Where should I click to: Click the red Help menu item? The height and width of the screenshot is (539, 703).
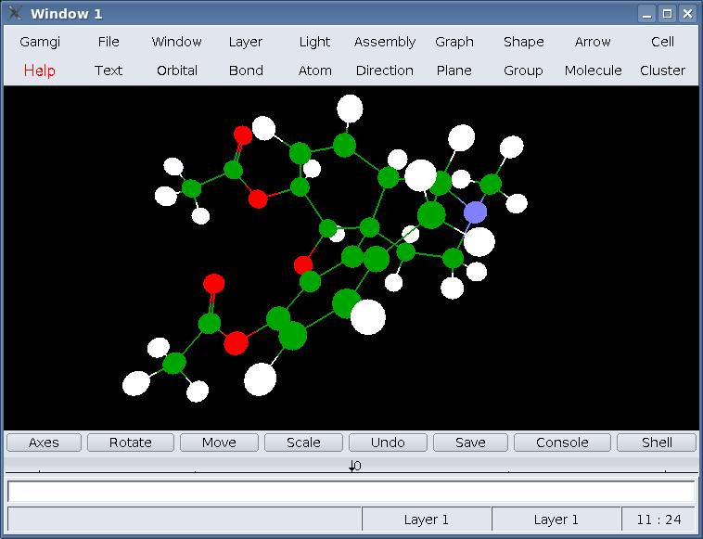39,71
